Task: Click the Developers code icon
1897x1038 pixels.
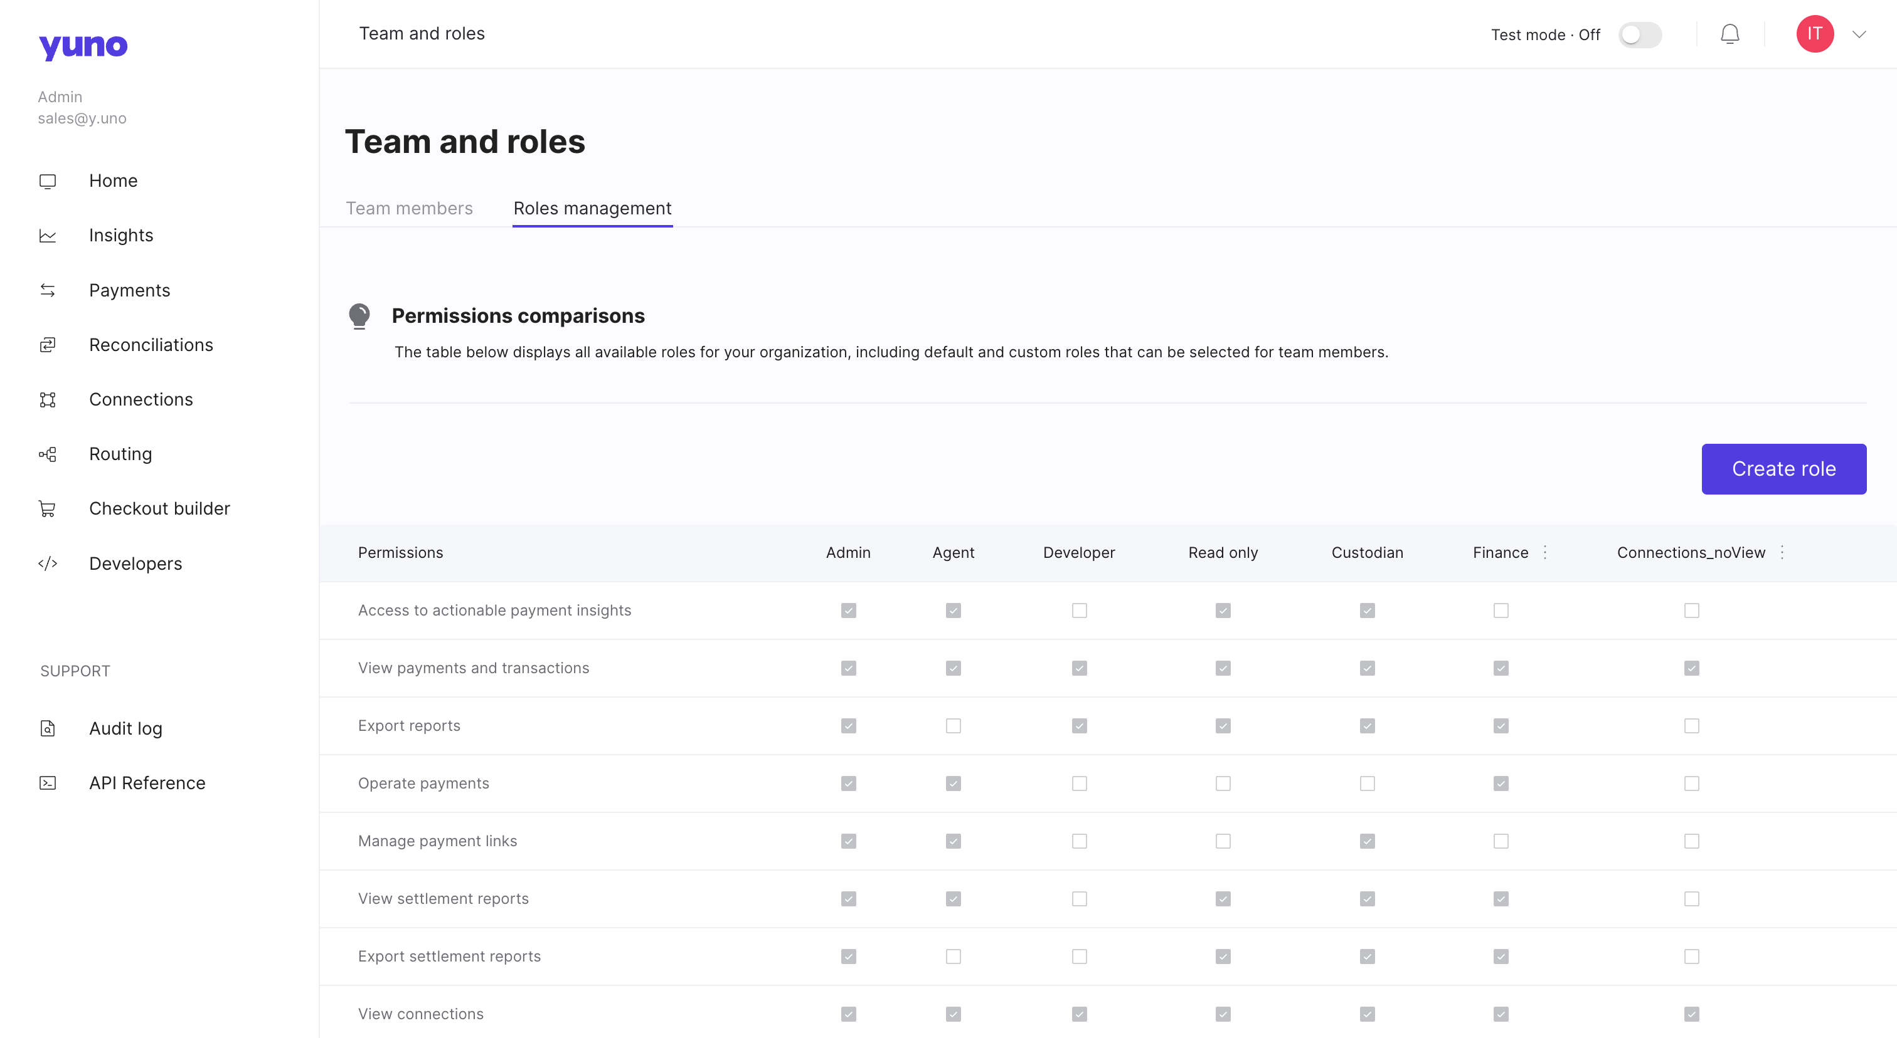Action: click(48, 564)
